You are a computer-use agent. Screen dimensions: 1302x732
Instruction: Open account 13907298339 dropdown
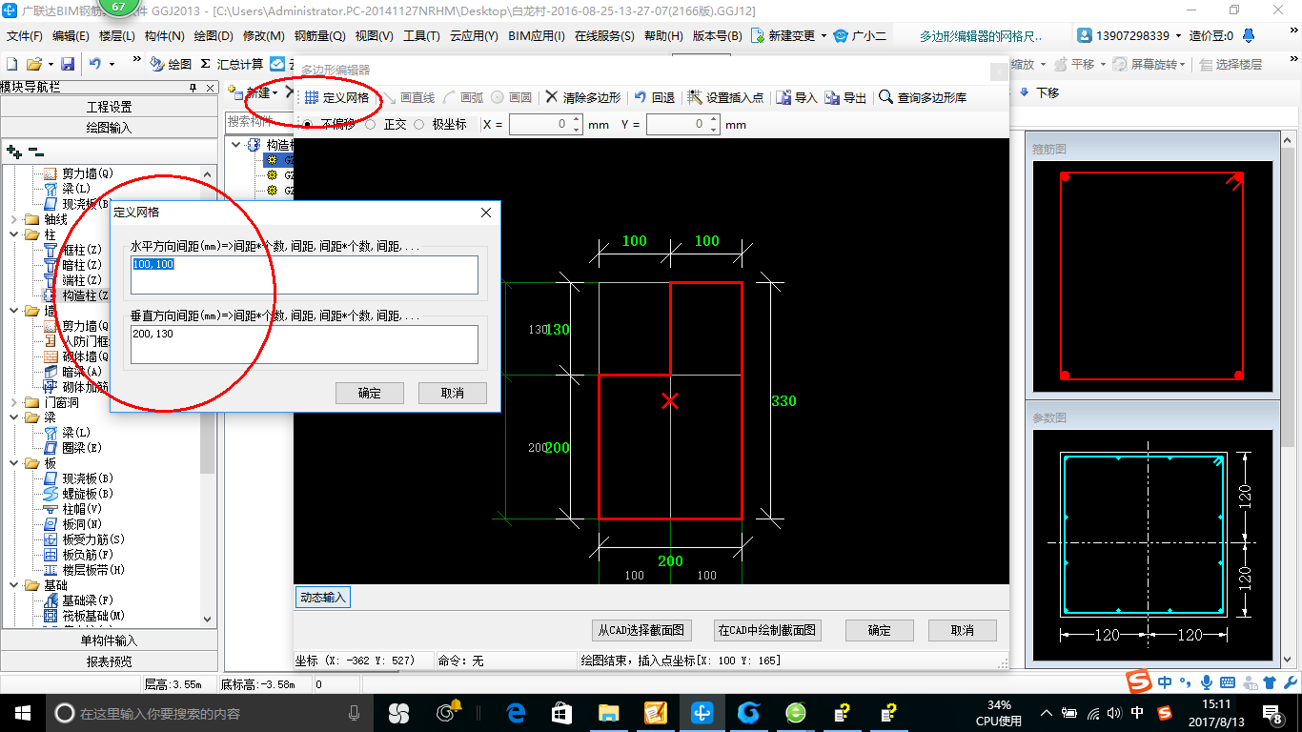click(x=1179, y=36)
